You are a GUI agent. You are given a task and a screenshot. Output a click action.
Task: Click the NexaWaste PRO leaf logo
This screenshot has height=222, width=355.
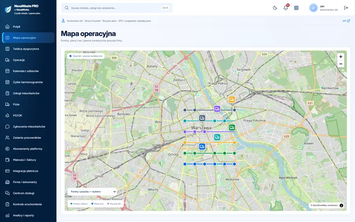point(8,9)
